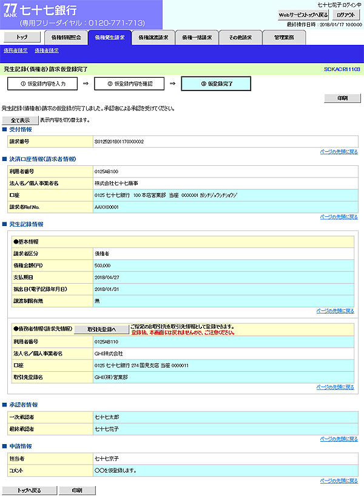Click payment date 2018/04/27
The image size is (364, 500).
(x=107, y=278)
